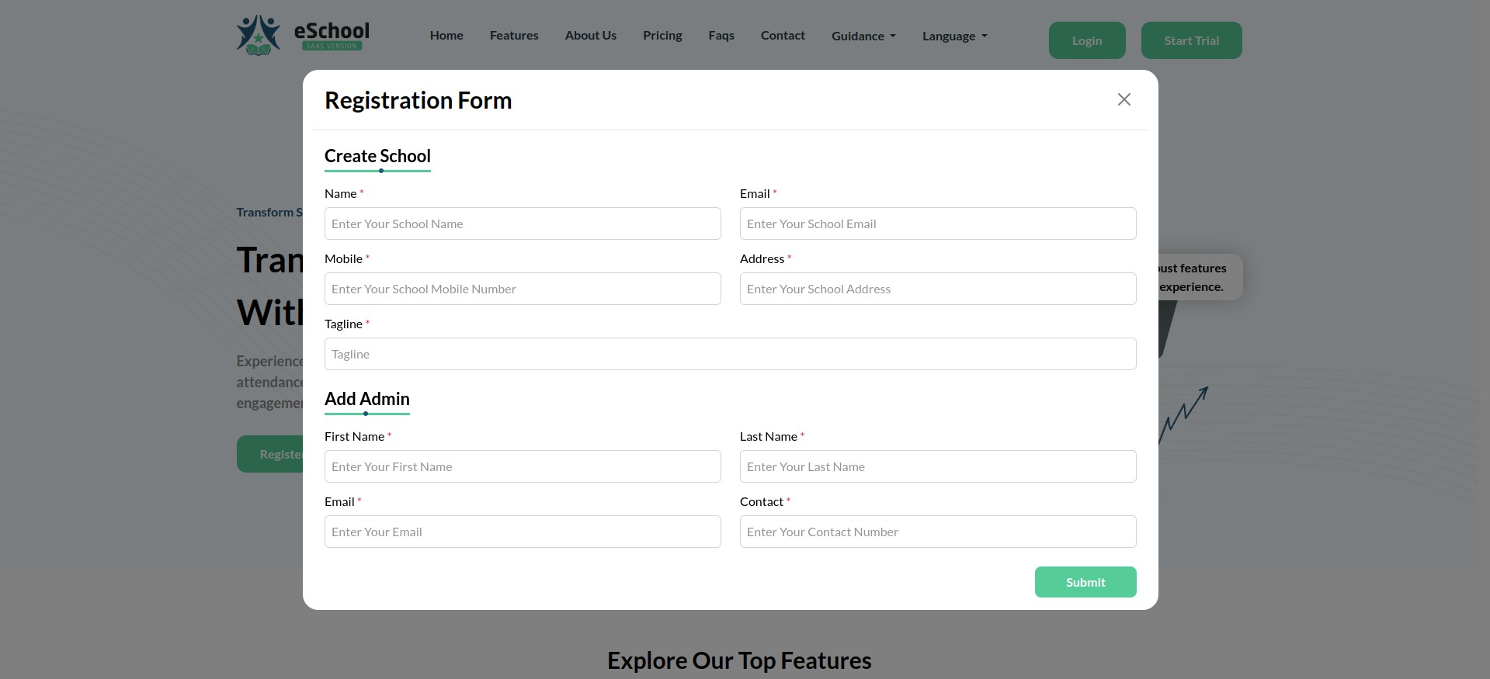
Task: Select the school Mobile Number field
Action: point(523,289)
